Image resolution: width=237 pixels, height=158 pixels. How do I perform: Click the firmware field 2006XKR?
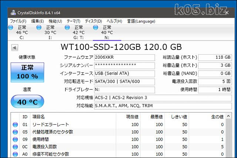124,58
